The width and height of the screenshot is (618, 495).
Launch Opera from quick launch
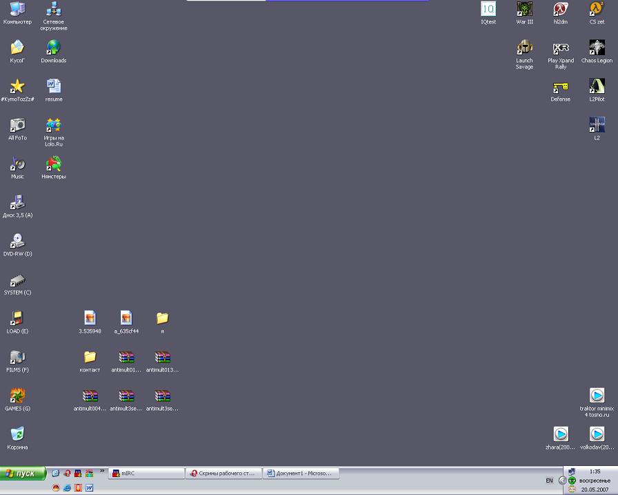67,473
